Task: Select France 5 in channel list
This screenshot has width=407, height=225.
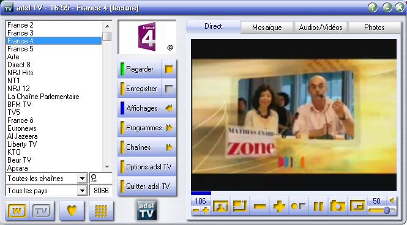Action: coord(54,49)
